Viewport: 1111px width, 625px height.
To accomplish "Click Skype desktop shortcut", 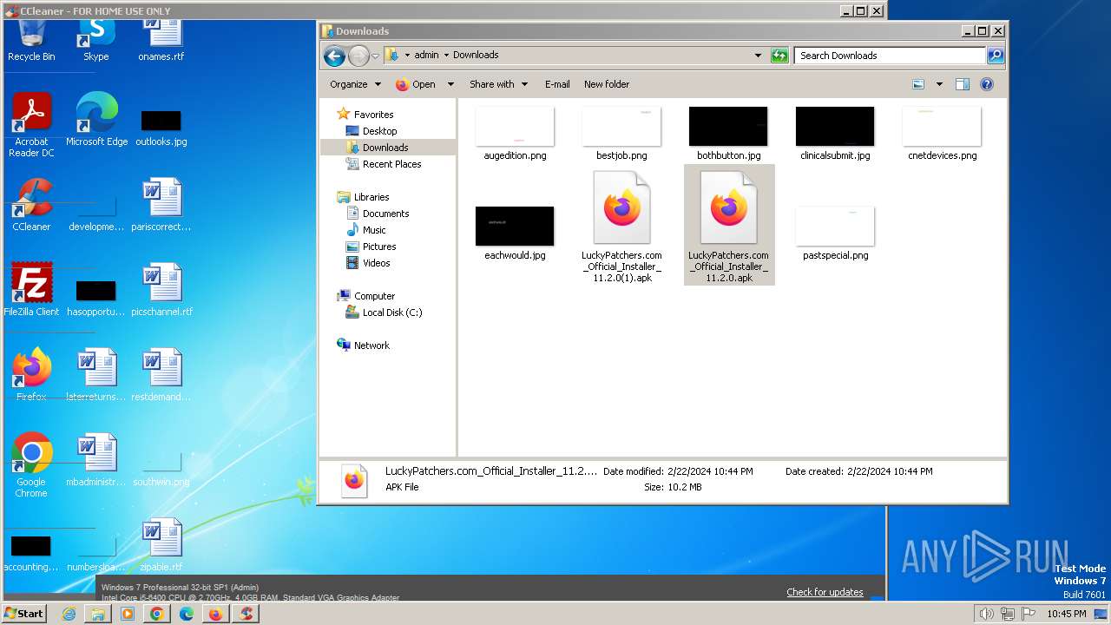I will tap(96, 40).
